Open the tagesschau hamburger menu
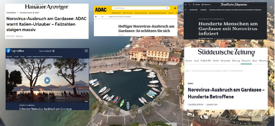 point(86,51)
